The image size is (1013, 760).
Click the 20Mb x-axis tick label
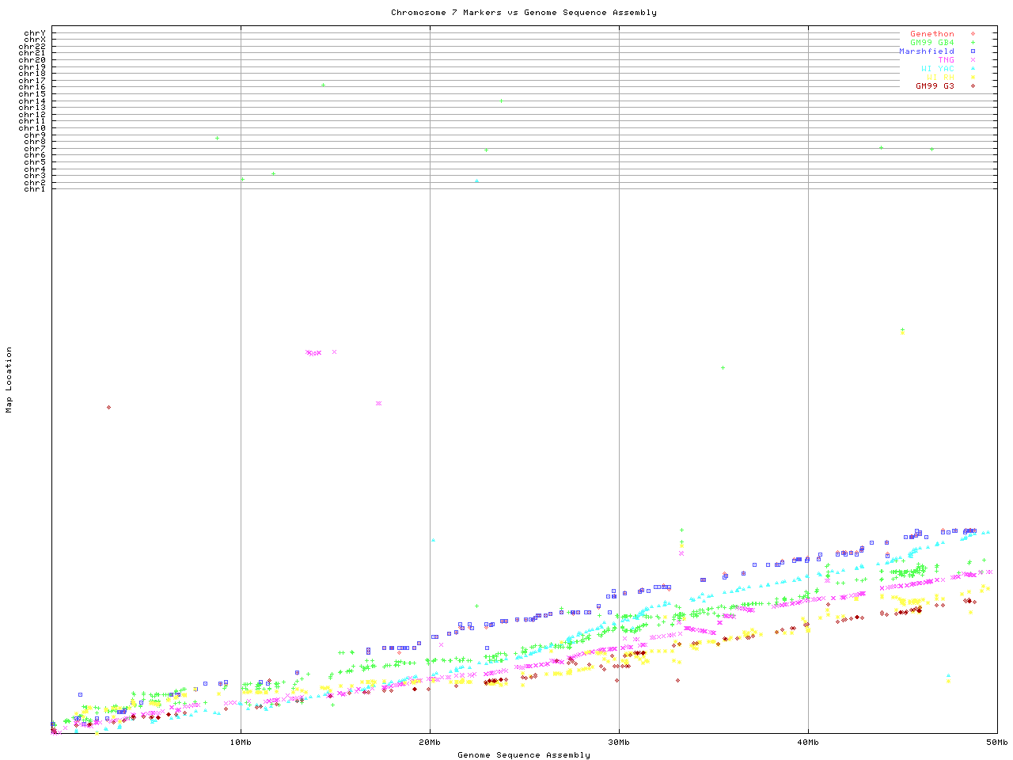point(430,742)
